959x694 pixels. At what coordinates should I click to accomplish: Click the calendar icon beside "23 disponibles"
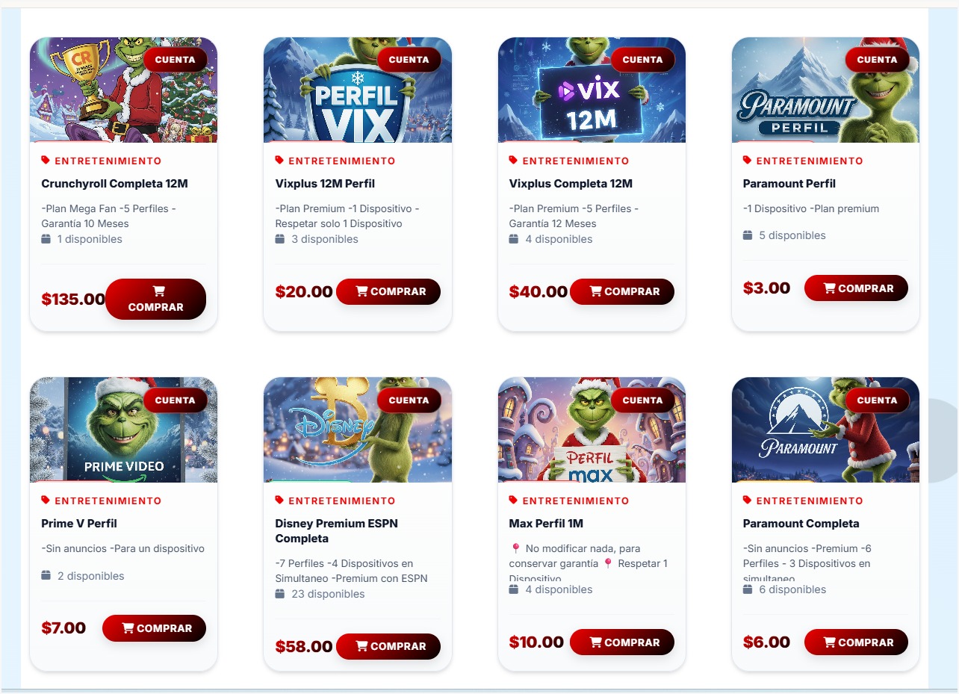coord(280,594)
